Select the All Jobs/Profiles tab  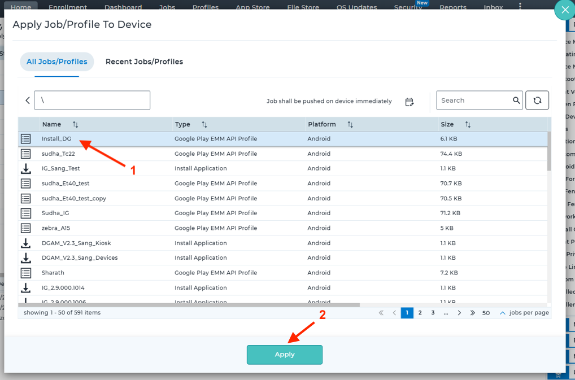(57, 62)
